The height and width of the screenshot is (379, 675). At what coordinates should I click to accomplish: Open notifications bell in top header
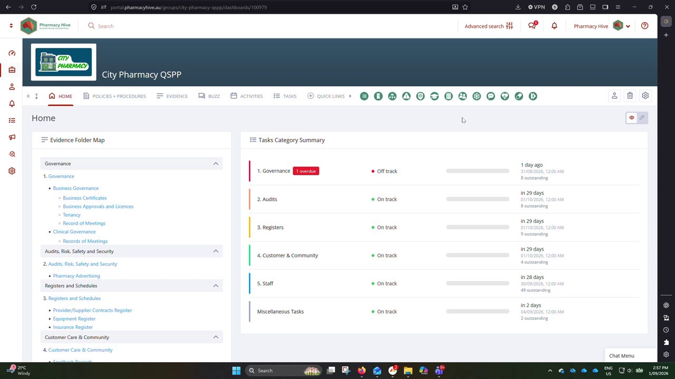pyautogui.click(x=554, y=26)
